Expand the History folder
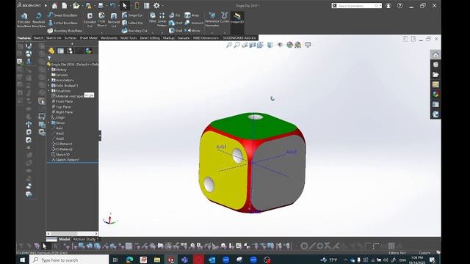The width and height of the screenshot is (470, 264). click(49, 70)
